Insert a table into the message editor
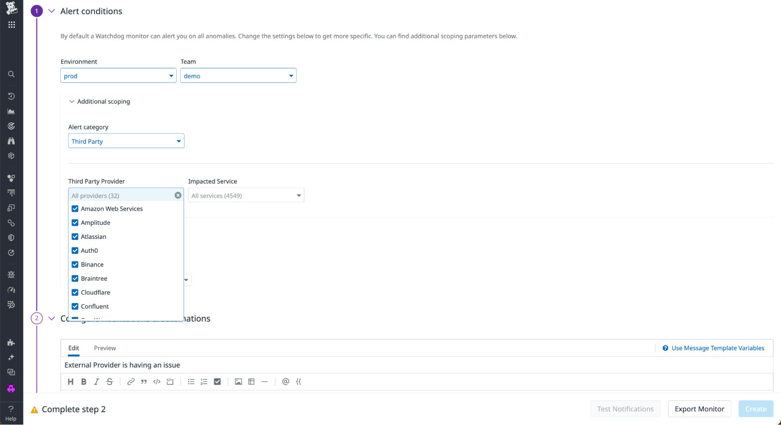Viewport: 781px width, 425px height. tap(251, 382)
